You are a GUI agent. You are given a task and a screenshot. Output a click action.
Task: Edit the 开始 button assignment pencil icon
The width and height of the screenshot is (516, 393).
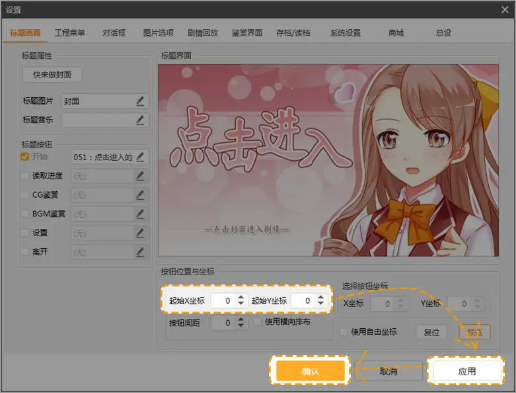140,157
